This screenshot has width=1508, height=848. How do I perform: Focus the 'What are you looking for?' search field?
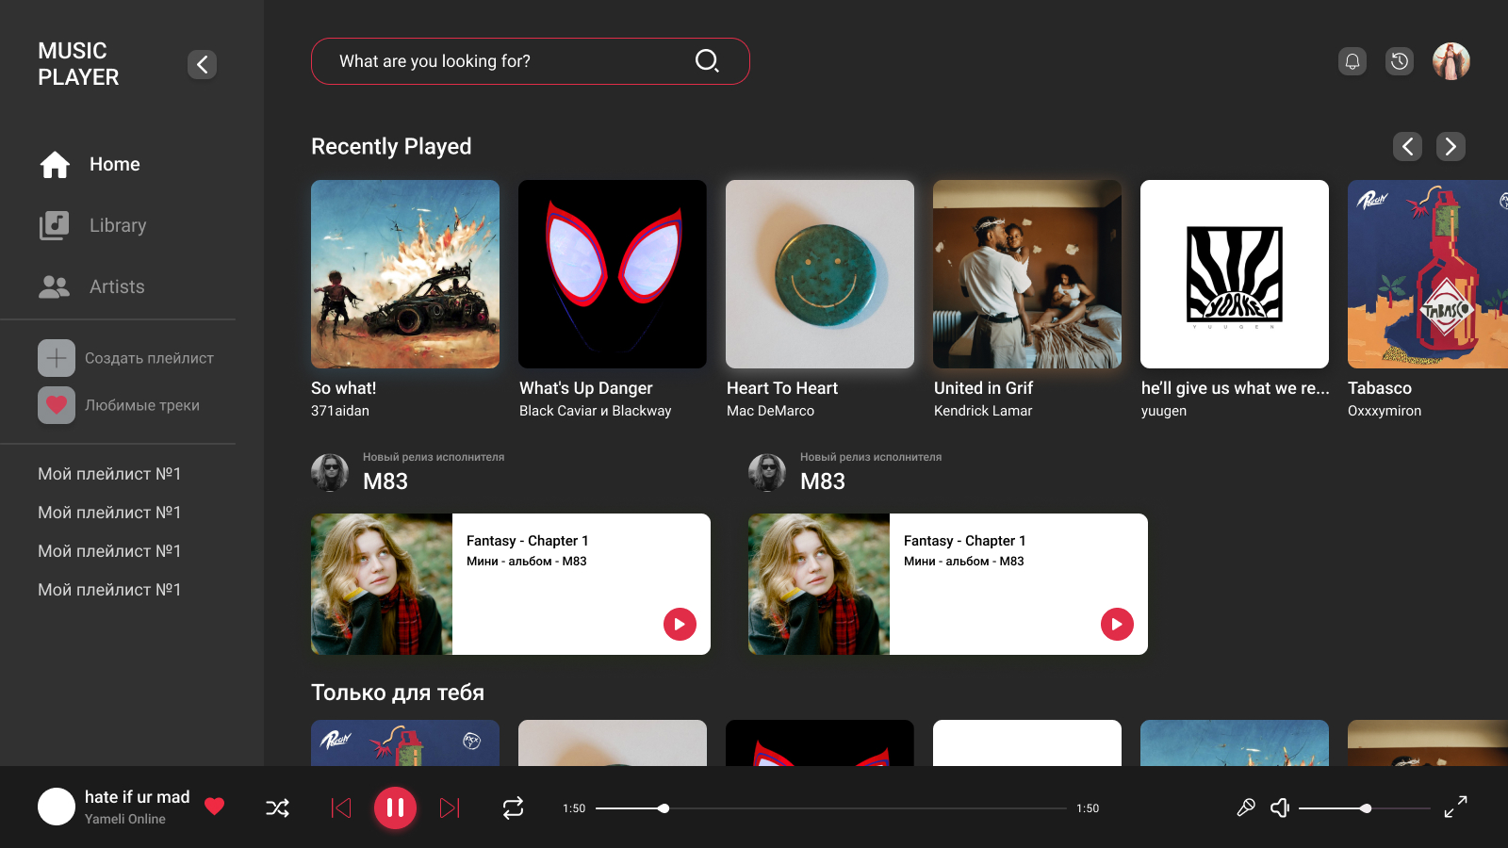[530, 61]
